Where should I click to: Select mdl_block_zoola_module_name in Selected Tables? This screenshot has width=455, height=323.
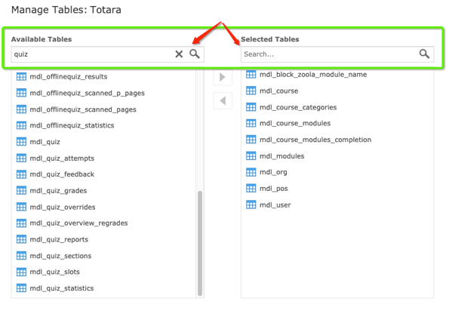tap(313, 75)
